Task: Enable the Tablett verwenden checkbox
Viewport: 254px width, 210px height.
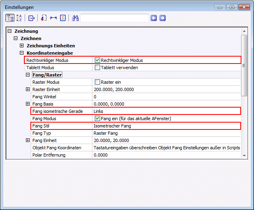Action: coord(97,68)
